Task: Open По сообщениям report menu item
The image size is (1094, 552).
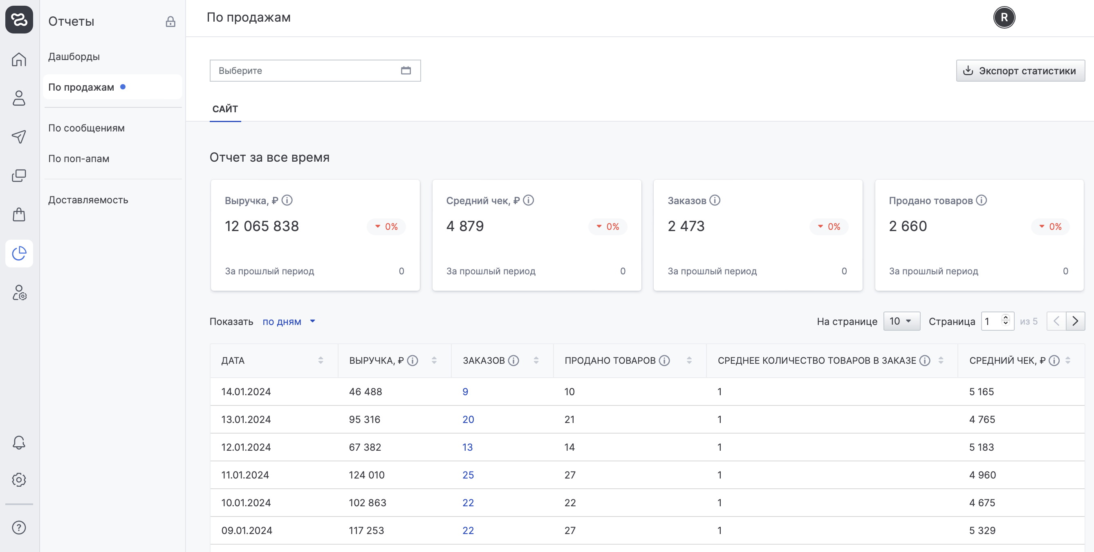Action: (86, 128)
